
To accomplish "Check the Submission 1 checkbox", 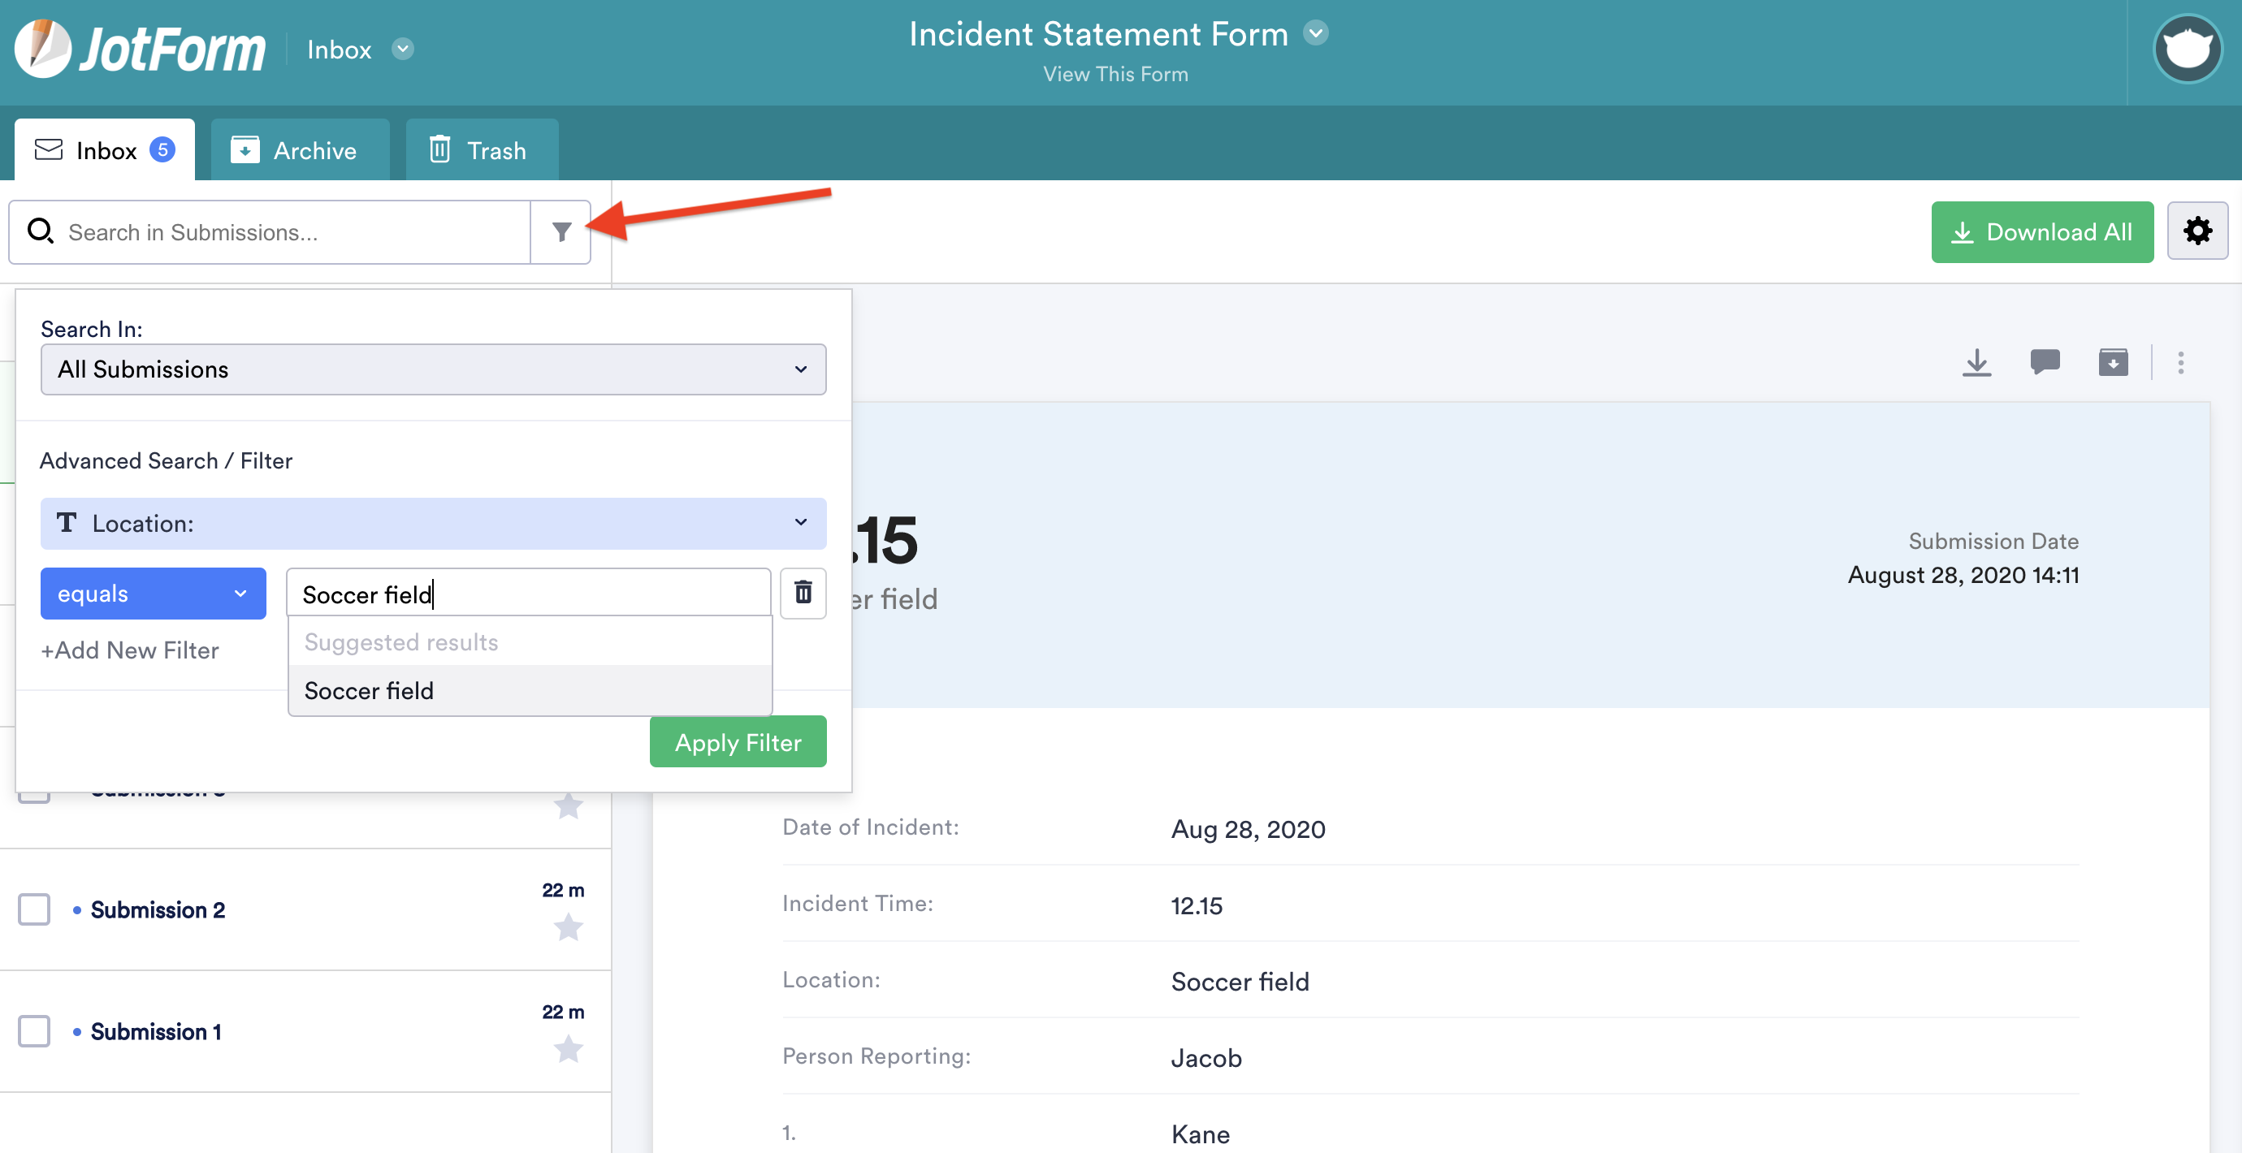I will click(34, 1031).
